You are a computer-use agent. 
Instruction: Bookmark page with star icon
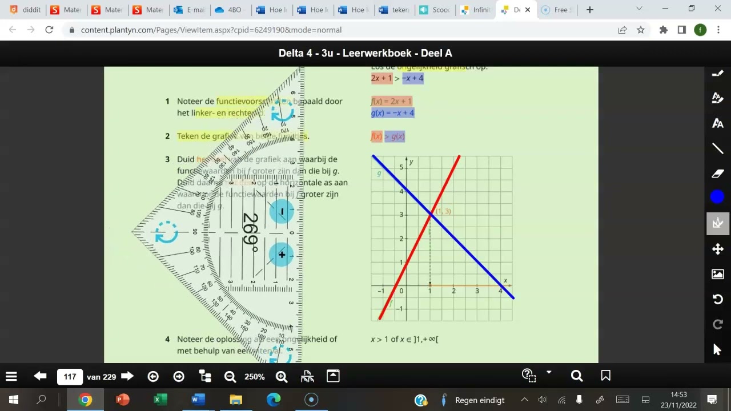pos(640,30)
